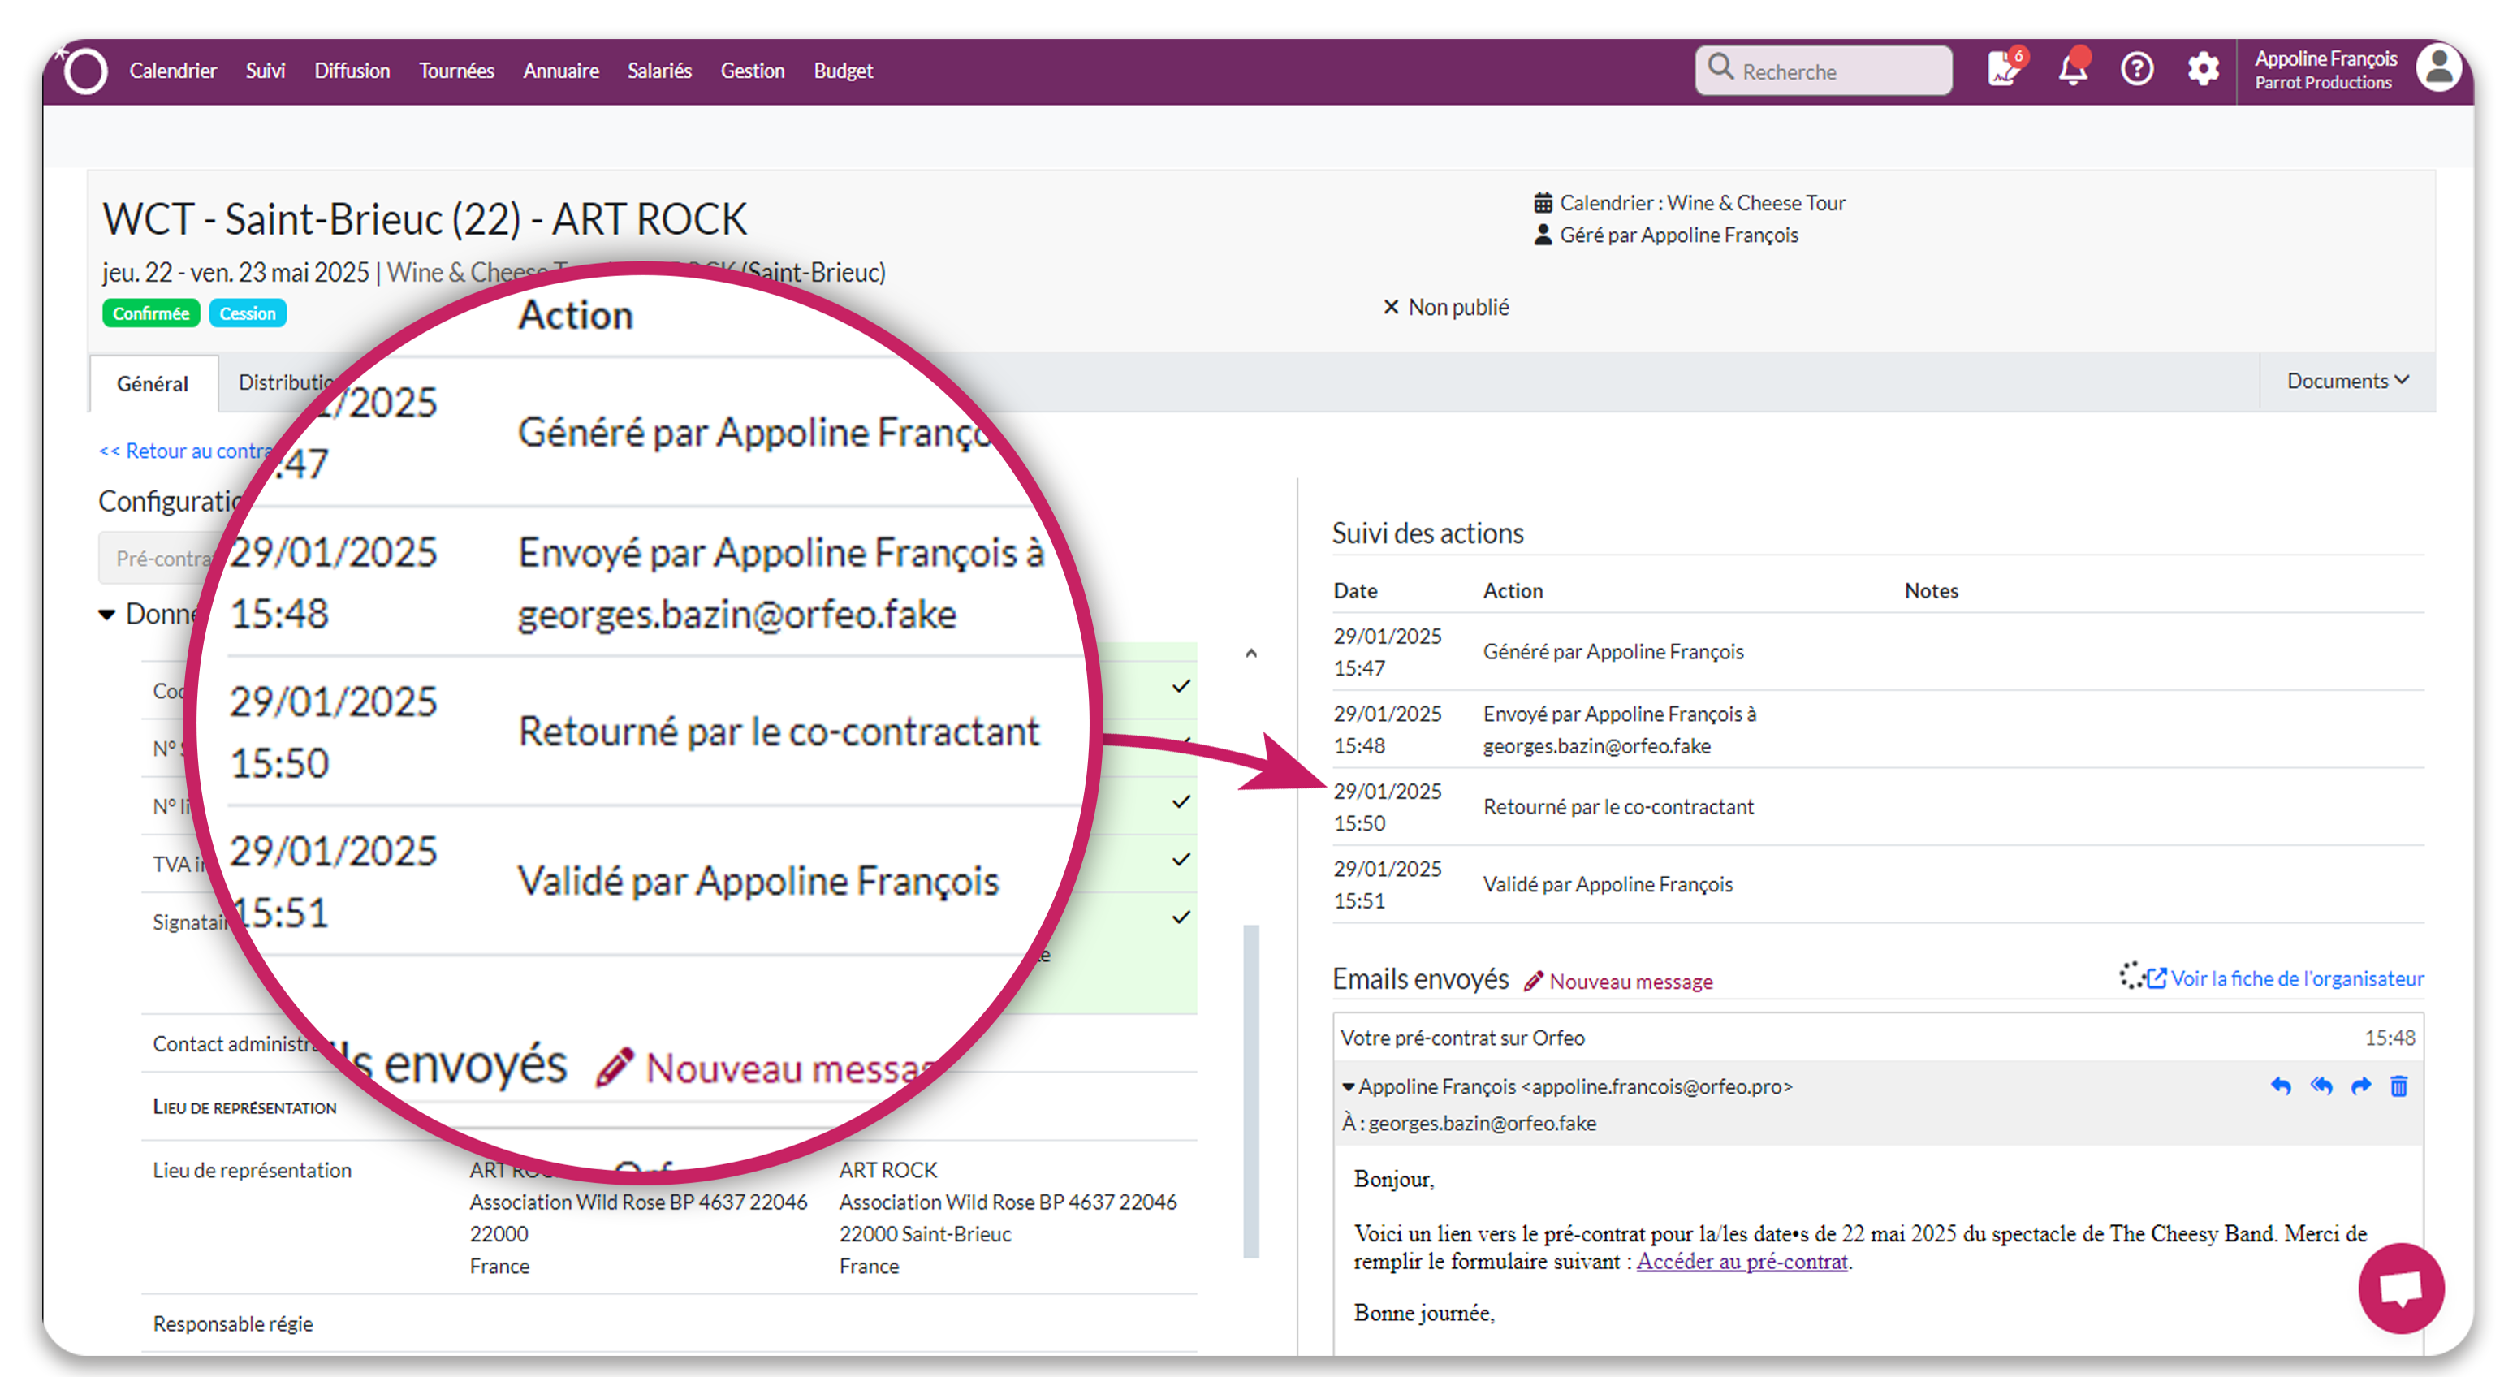Open the help question mark icon

2137,69
